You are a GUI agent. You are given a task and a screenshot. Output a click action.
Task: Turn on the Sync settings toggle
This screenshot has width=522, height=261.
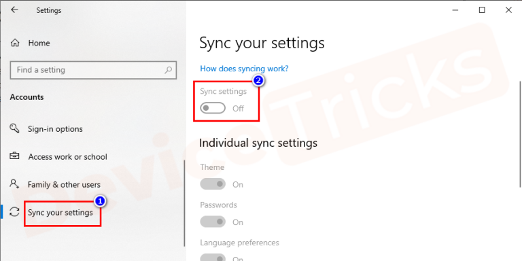(213, 108)
